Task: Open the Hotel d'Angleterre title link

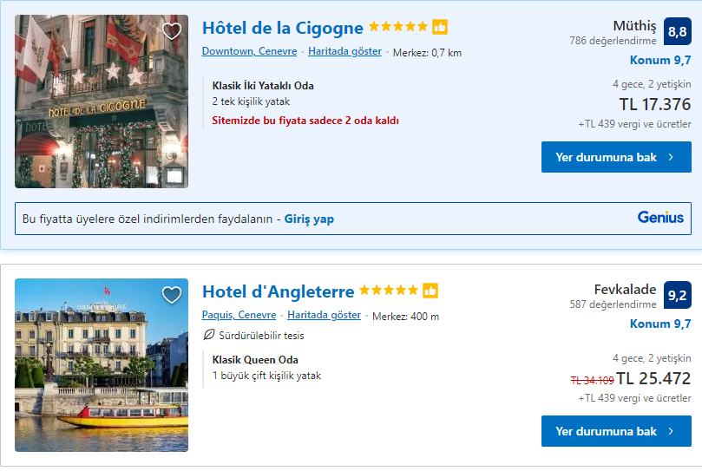Action: tap(278, 291)
